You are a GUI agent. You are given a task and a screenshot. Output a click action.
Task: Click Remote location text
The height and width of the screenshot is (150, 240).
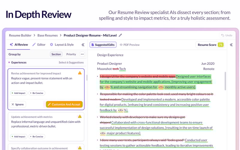[x=209, y=69]
